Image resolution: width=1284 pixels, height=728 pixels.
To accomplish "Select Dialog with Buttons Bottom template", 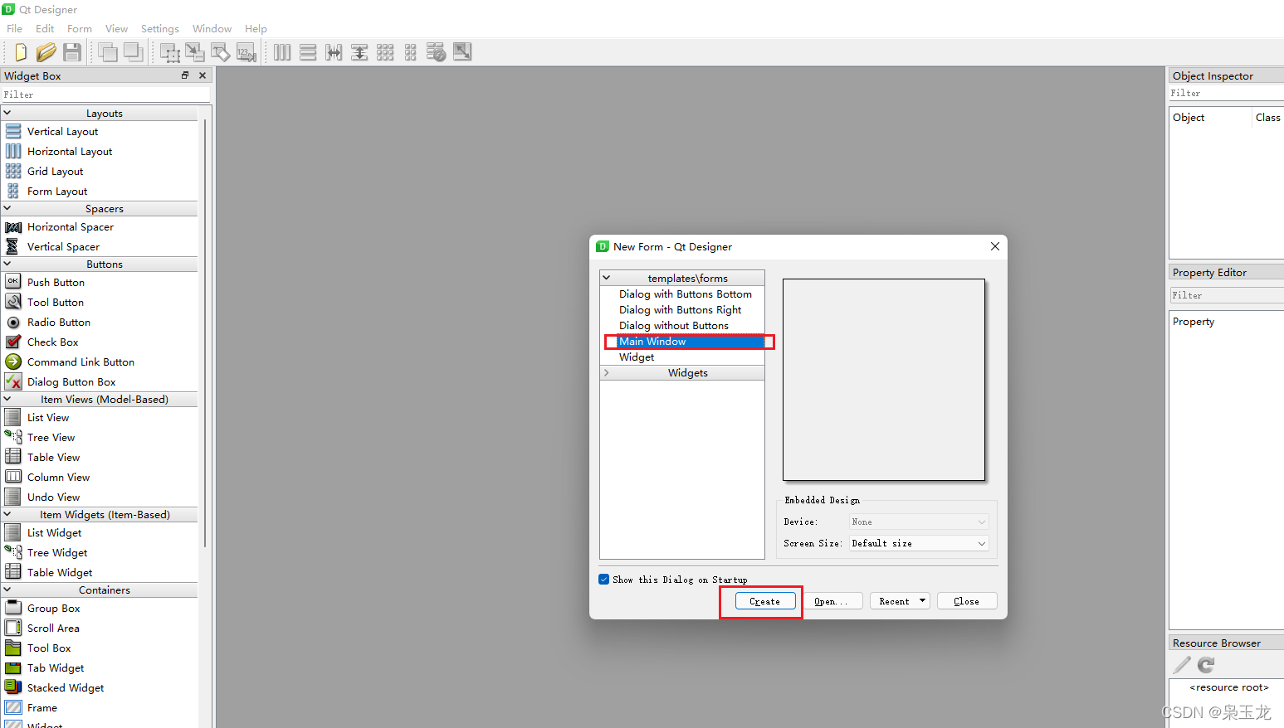I will click(x=686, y=294).
